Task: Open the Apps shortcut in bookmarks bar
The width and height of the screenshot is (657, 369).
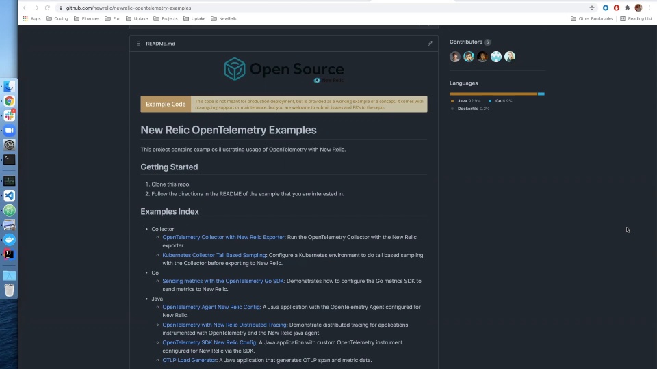Action: (x=32, y=19)
